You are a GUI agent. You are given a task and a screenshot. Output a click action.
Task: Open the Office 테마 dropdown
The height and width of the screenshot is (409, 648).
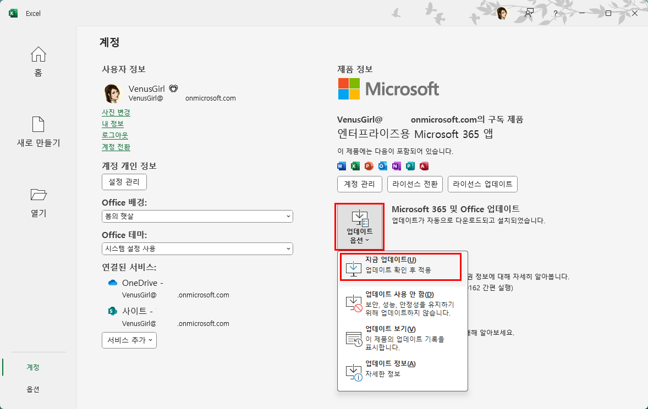(197, 248)
